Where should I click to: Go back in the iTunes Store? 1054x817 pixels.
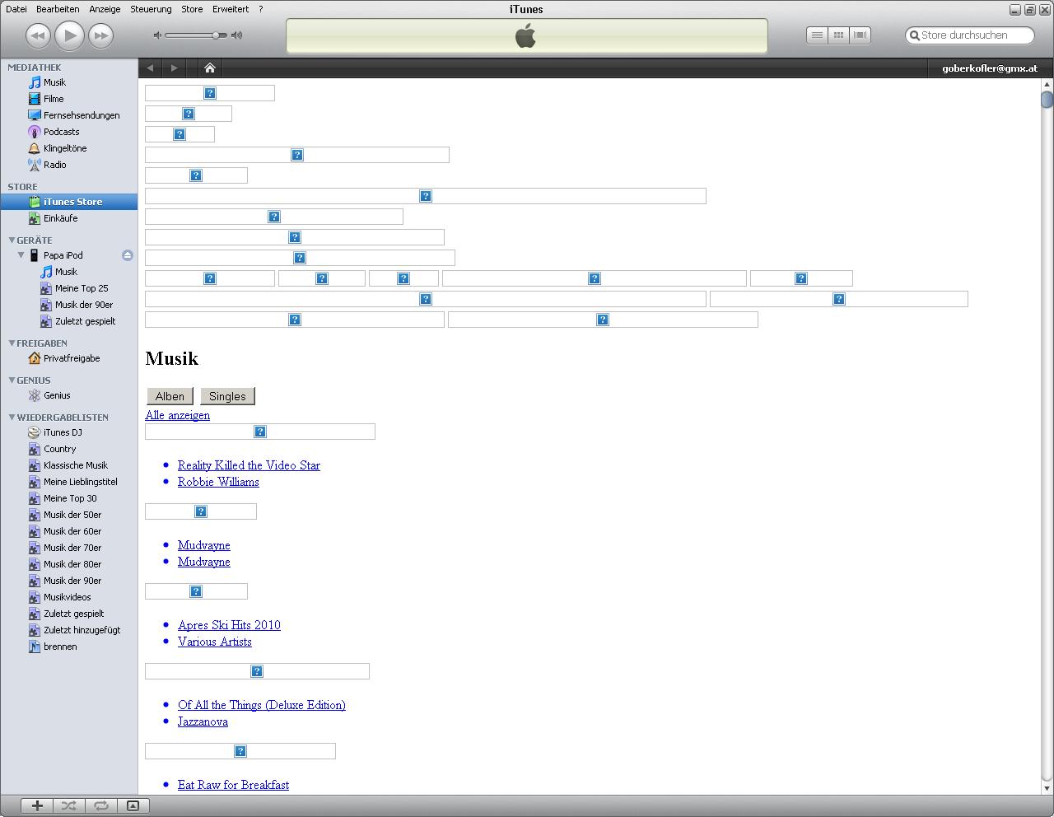pyautogui.click(x=150, y=68)
